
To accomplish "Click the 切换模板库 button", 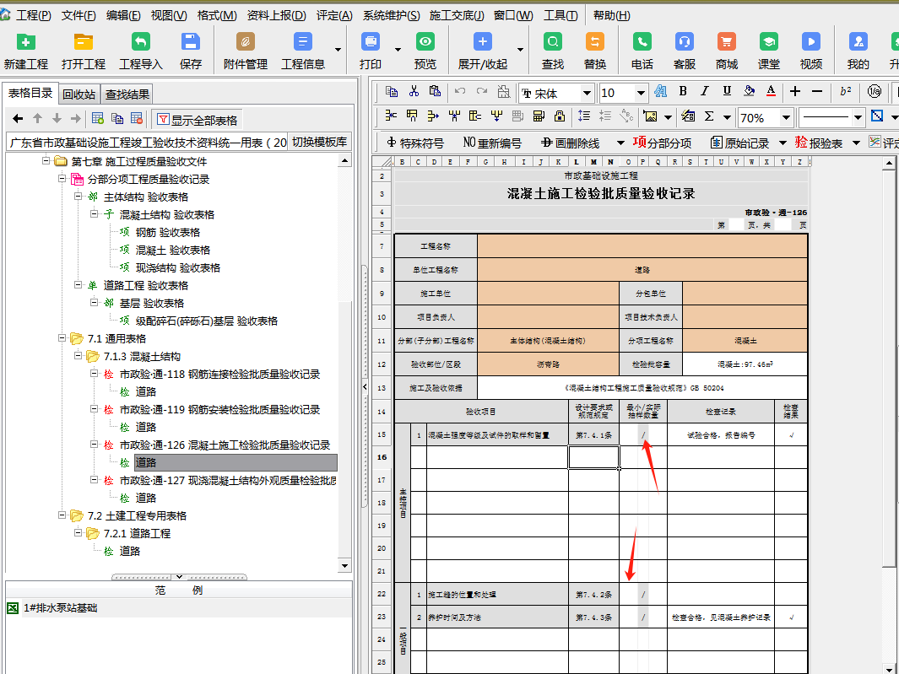I will 319,142.
